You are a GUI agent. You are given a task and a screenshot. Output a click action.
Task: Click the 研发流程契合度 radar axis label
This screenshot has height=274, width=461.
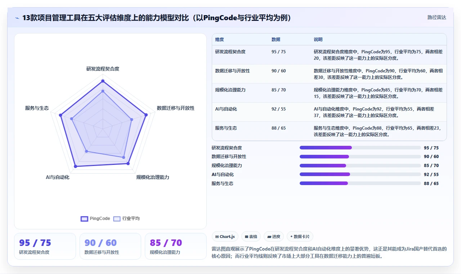pyautogui.click(x=103, y=69)
